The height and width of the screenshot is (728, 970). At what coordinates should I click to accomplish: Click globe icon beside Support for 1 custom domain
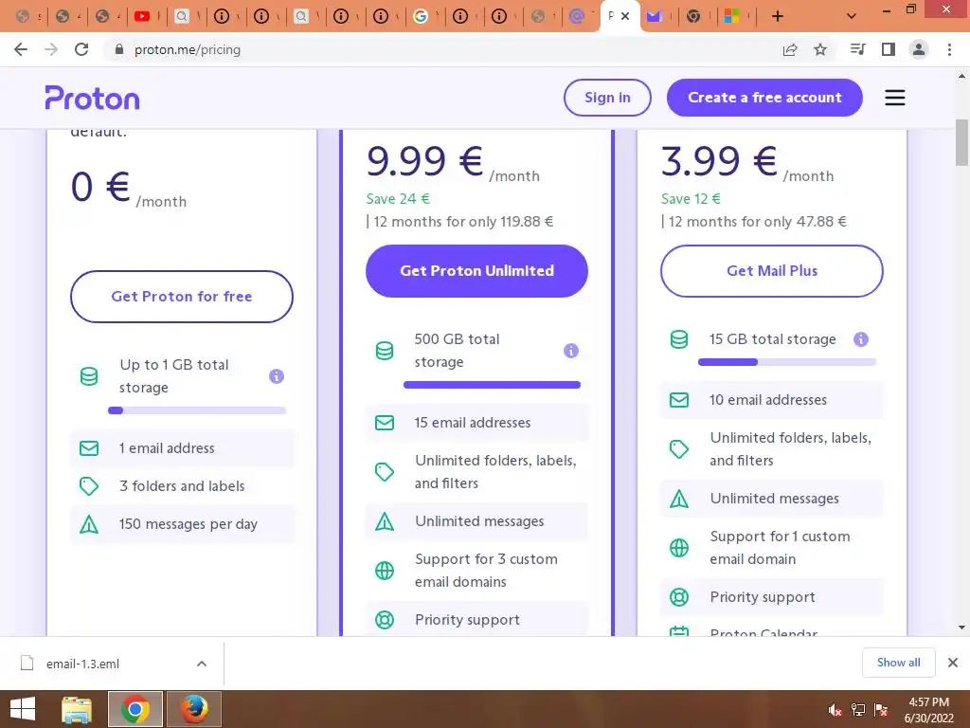(678, 548)
